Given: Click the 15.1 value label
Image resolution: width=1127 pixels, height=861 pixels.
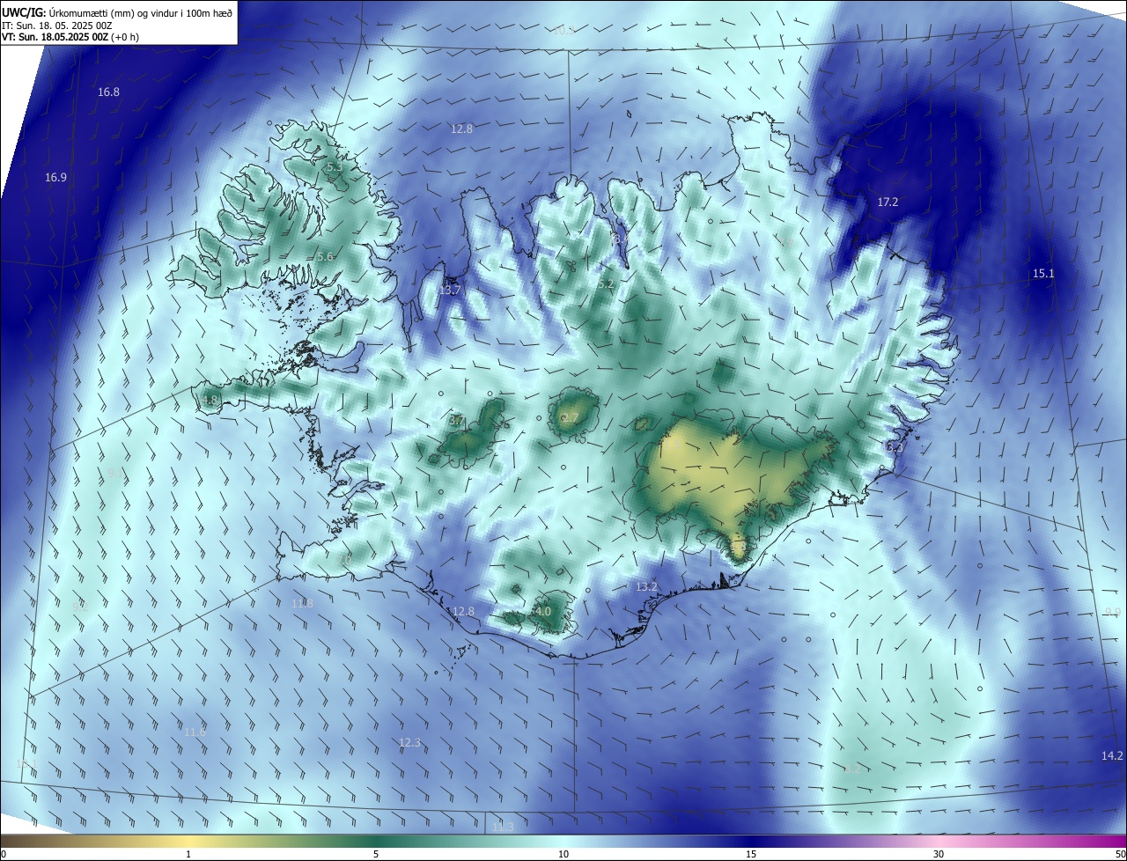Looking at the screenshot, I should pos(1042,274).
